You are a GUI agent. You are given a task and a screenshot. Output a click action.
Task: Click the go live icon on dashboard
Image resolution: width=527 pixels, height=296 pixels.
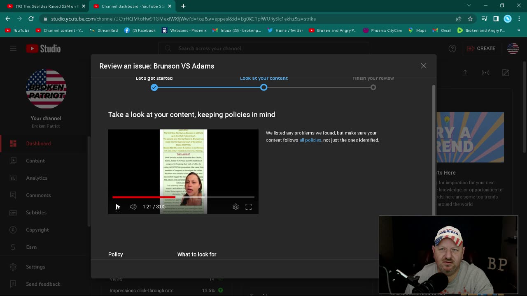tap(485, 73)
